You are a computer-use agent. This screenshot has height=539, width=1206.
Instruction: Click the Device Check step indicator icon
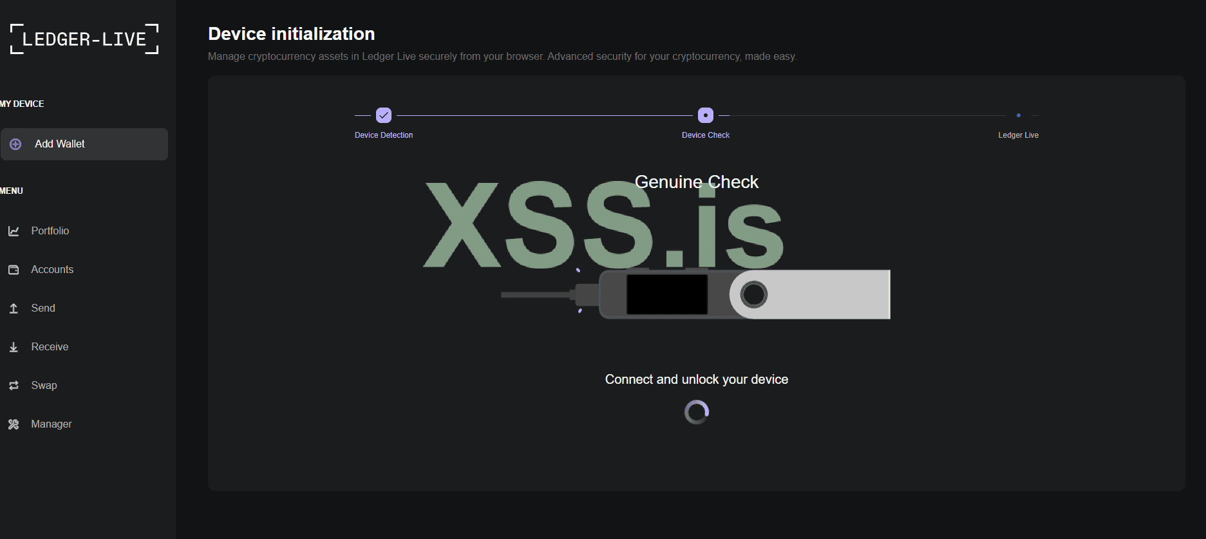point(706,115)
